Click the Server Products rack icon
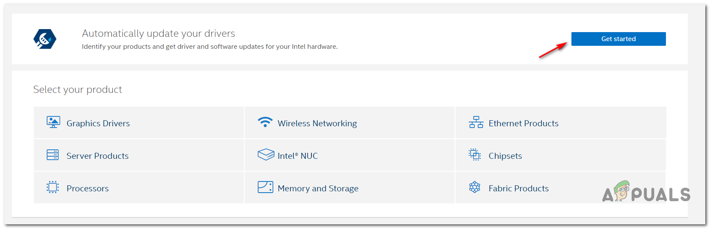 (x=53, y=155)
